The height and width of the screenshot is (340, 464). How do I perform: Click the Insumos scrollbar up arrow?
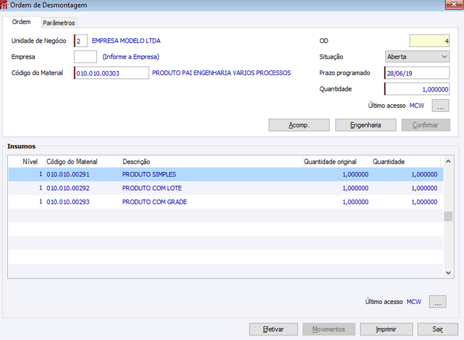pos(448,161)
